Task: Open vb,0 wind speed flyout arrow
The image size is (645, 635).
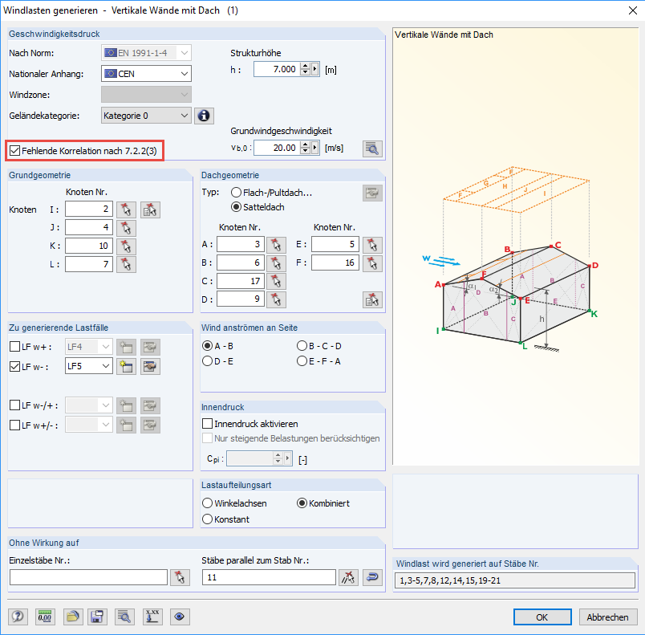Action: tap(315, 148)
